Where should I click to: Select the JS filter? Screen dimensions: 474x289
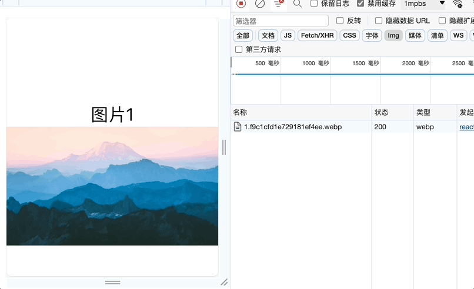288,36
